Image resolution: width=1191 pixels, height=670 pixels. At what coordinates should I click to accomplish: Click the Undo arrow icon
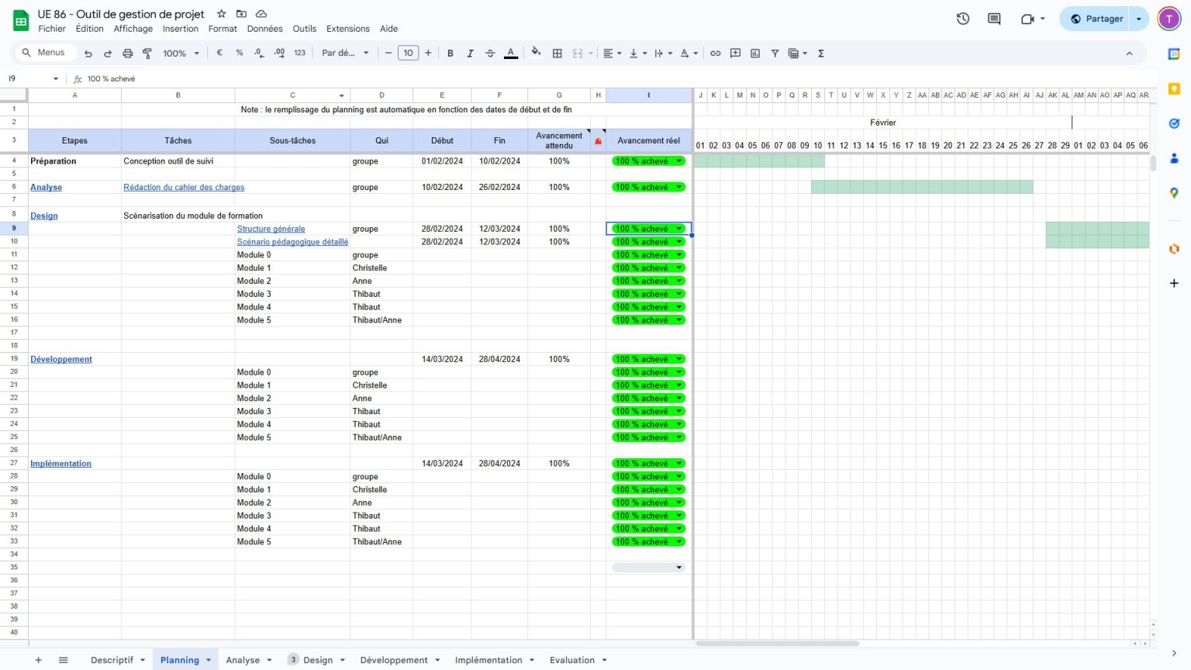coord(88,54)
